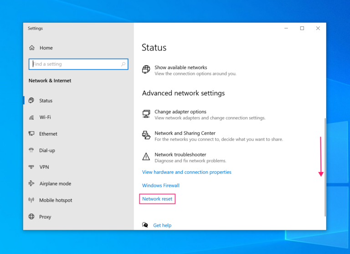Click the Get help chat bubble icon

(x=145, y=225)
